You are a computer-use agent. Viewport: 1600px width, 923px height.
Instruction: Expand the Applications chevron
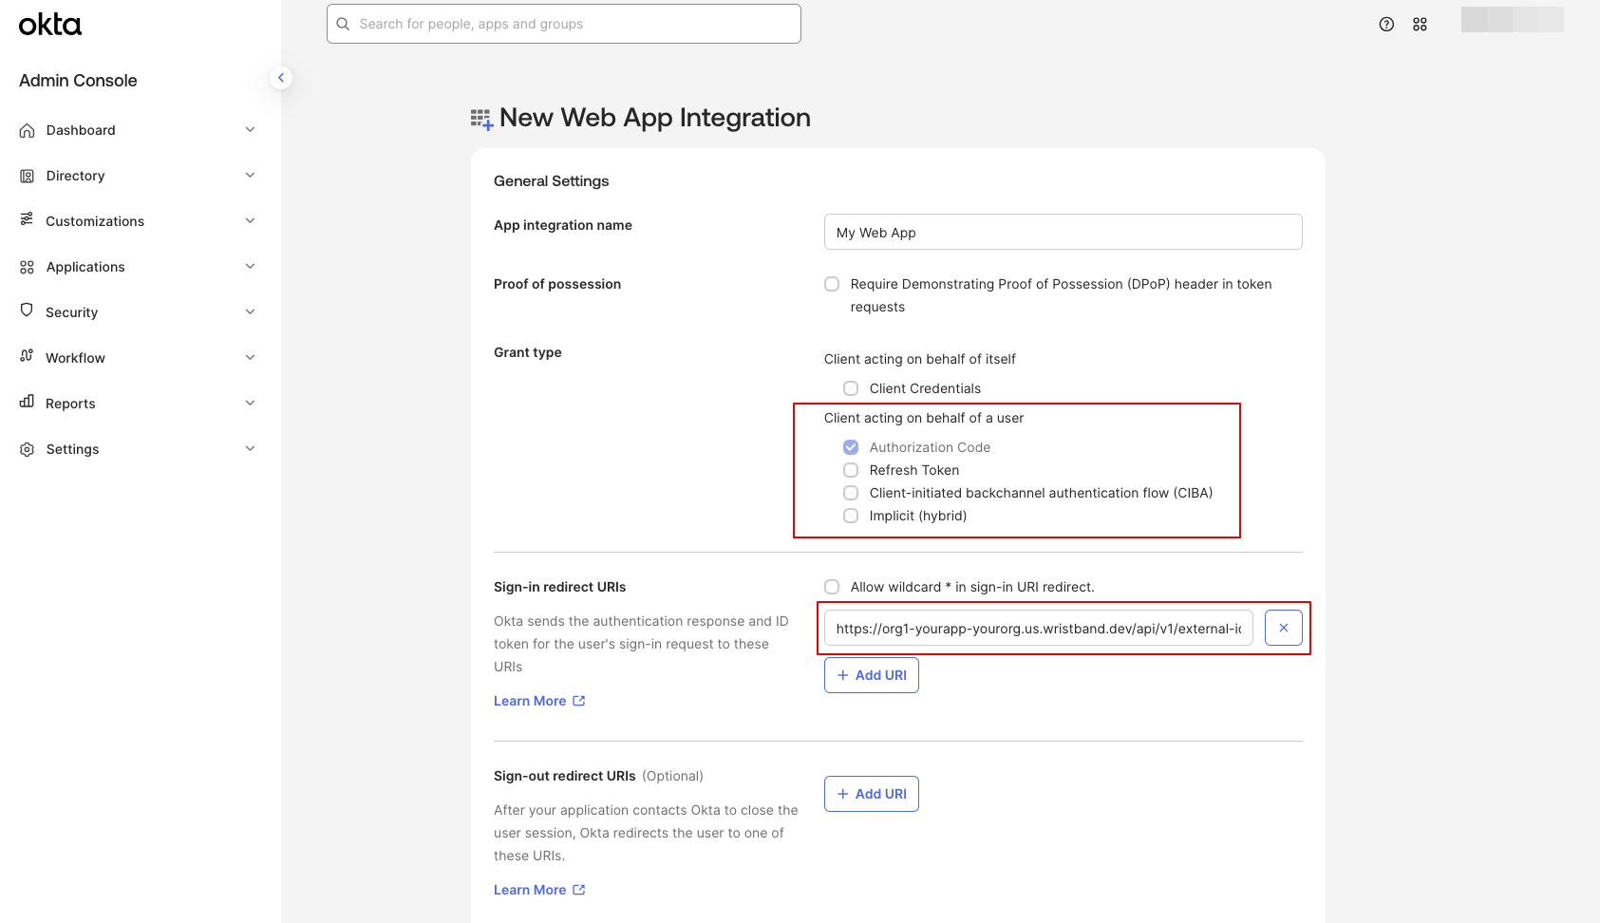point(250,267)
